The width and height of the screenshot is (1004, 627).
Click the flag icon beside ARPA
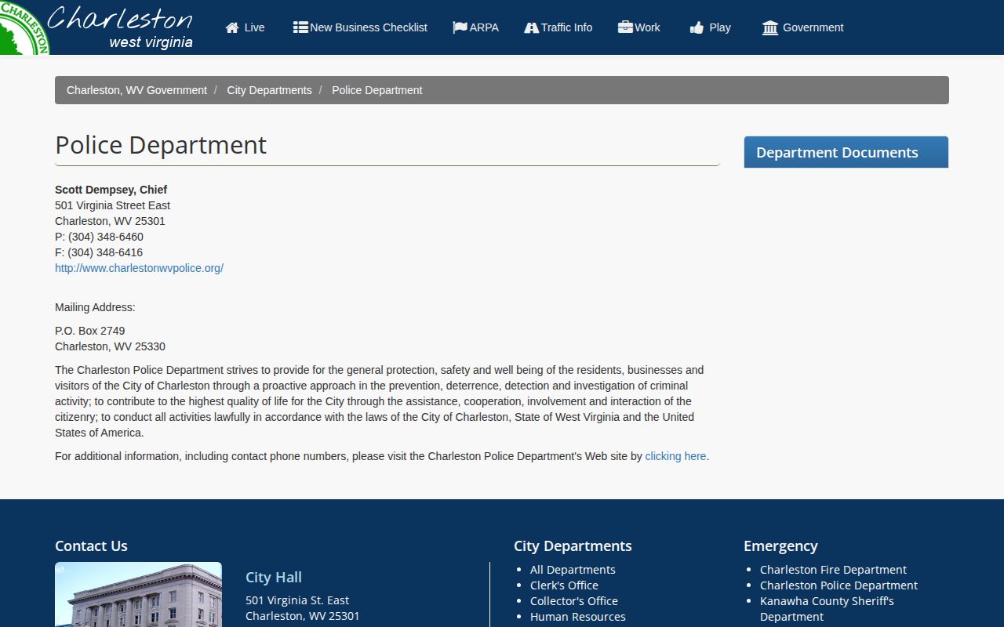pyautogui.click(x=460, y=27)
